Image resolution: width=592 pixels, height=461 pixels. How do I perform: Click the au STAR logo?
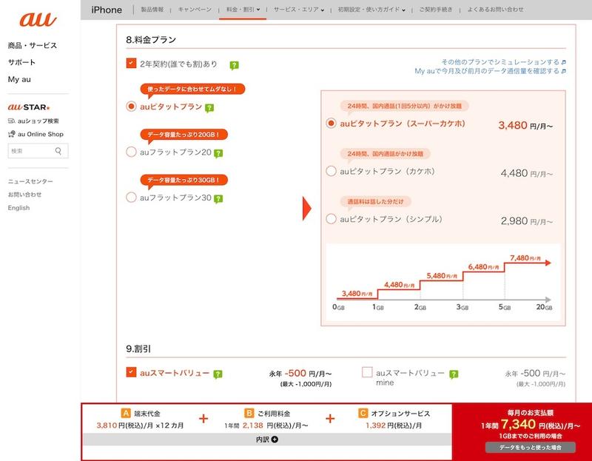tap(29, 107)
